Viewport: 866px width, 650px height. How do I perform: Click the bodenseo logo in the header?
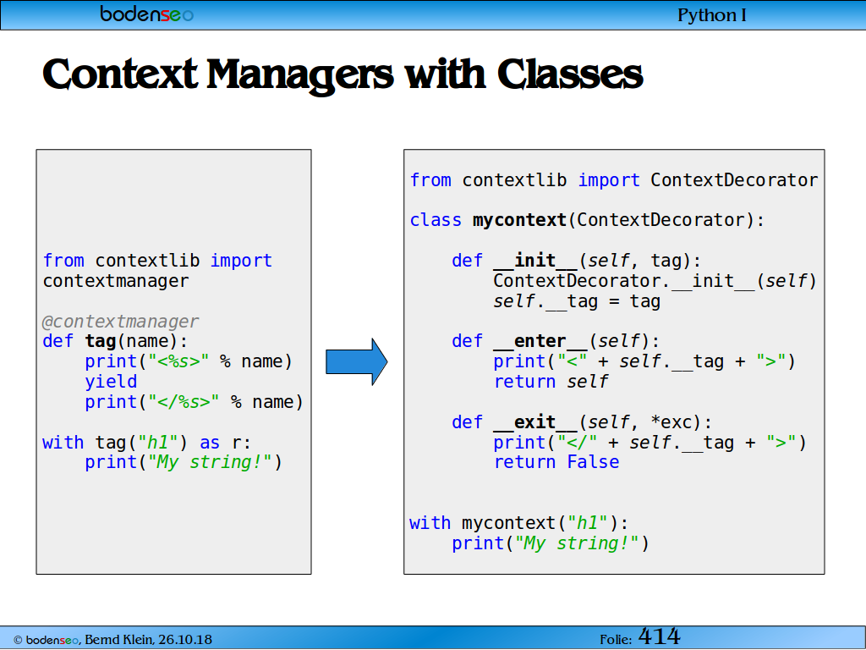(x=147, y=14)
